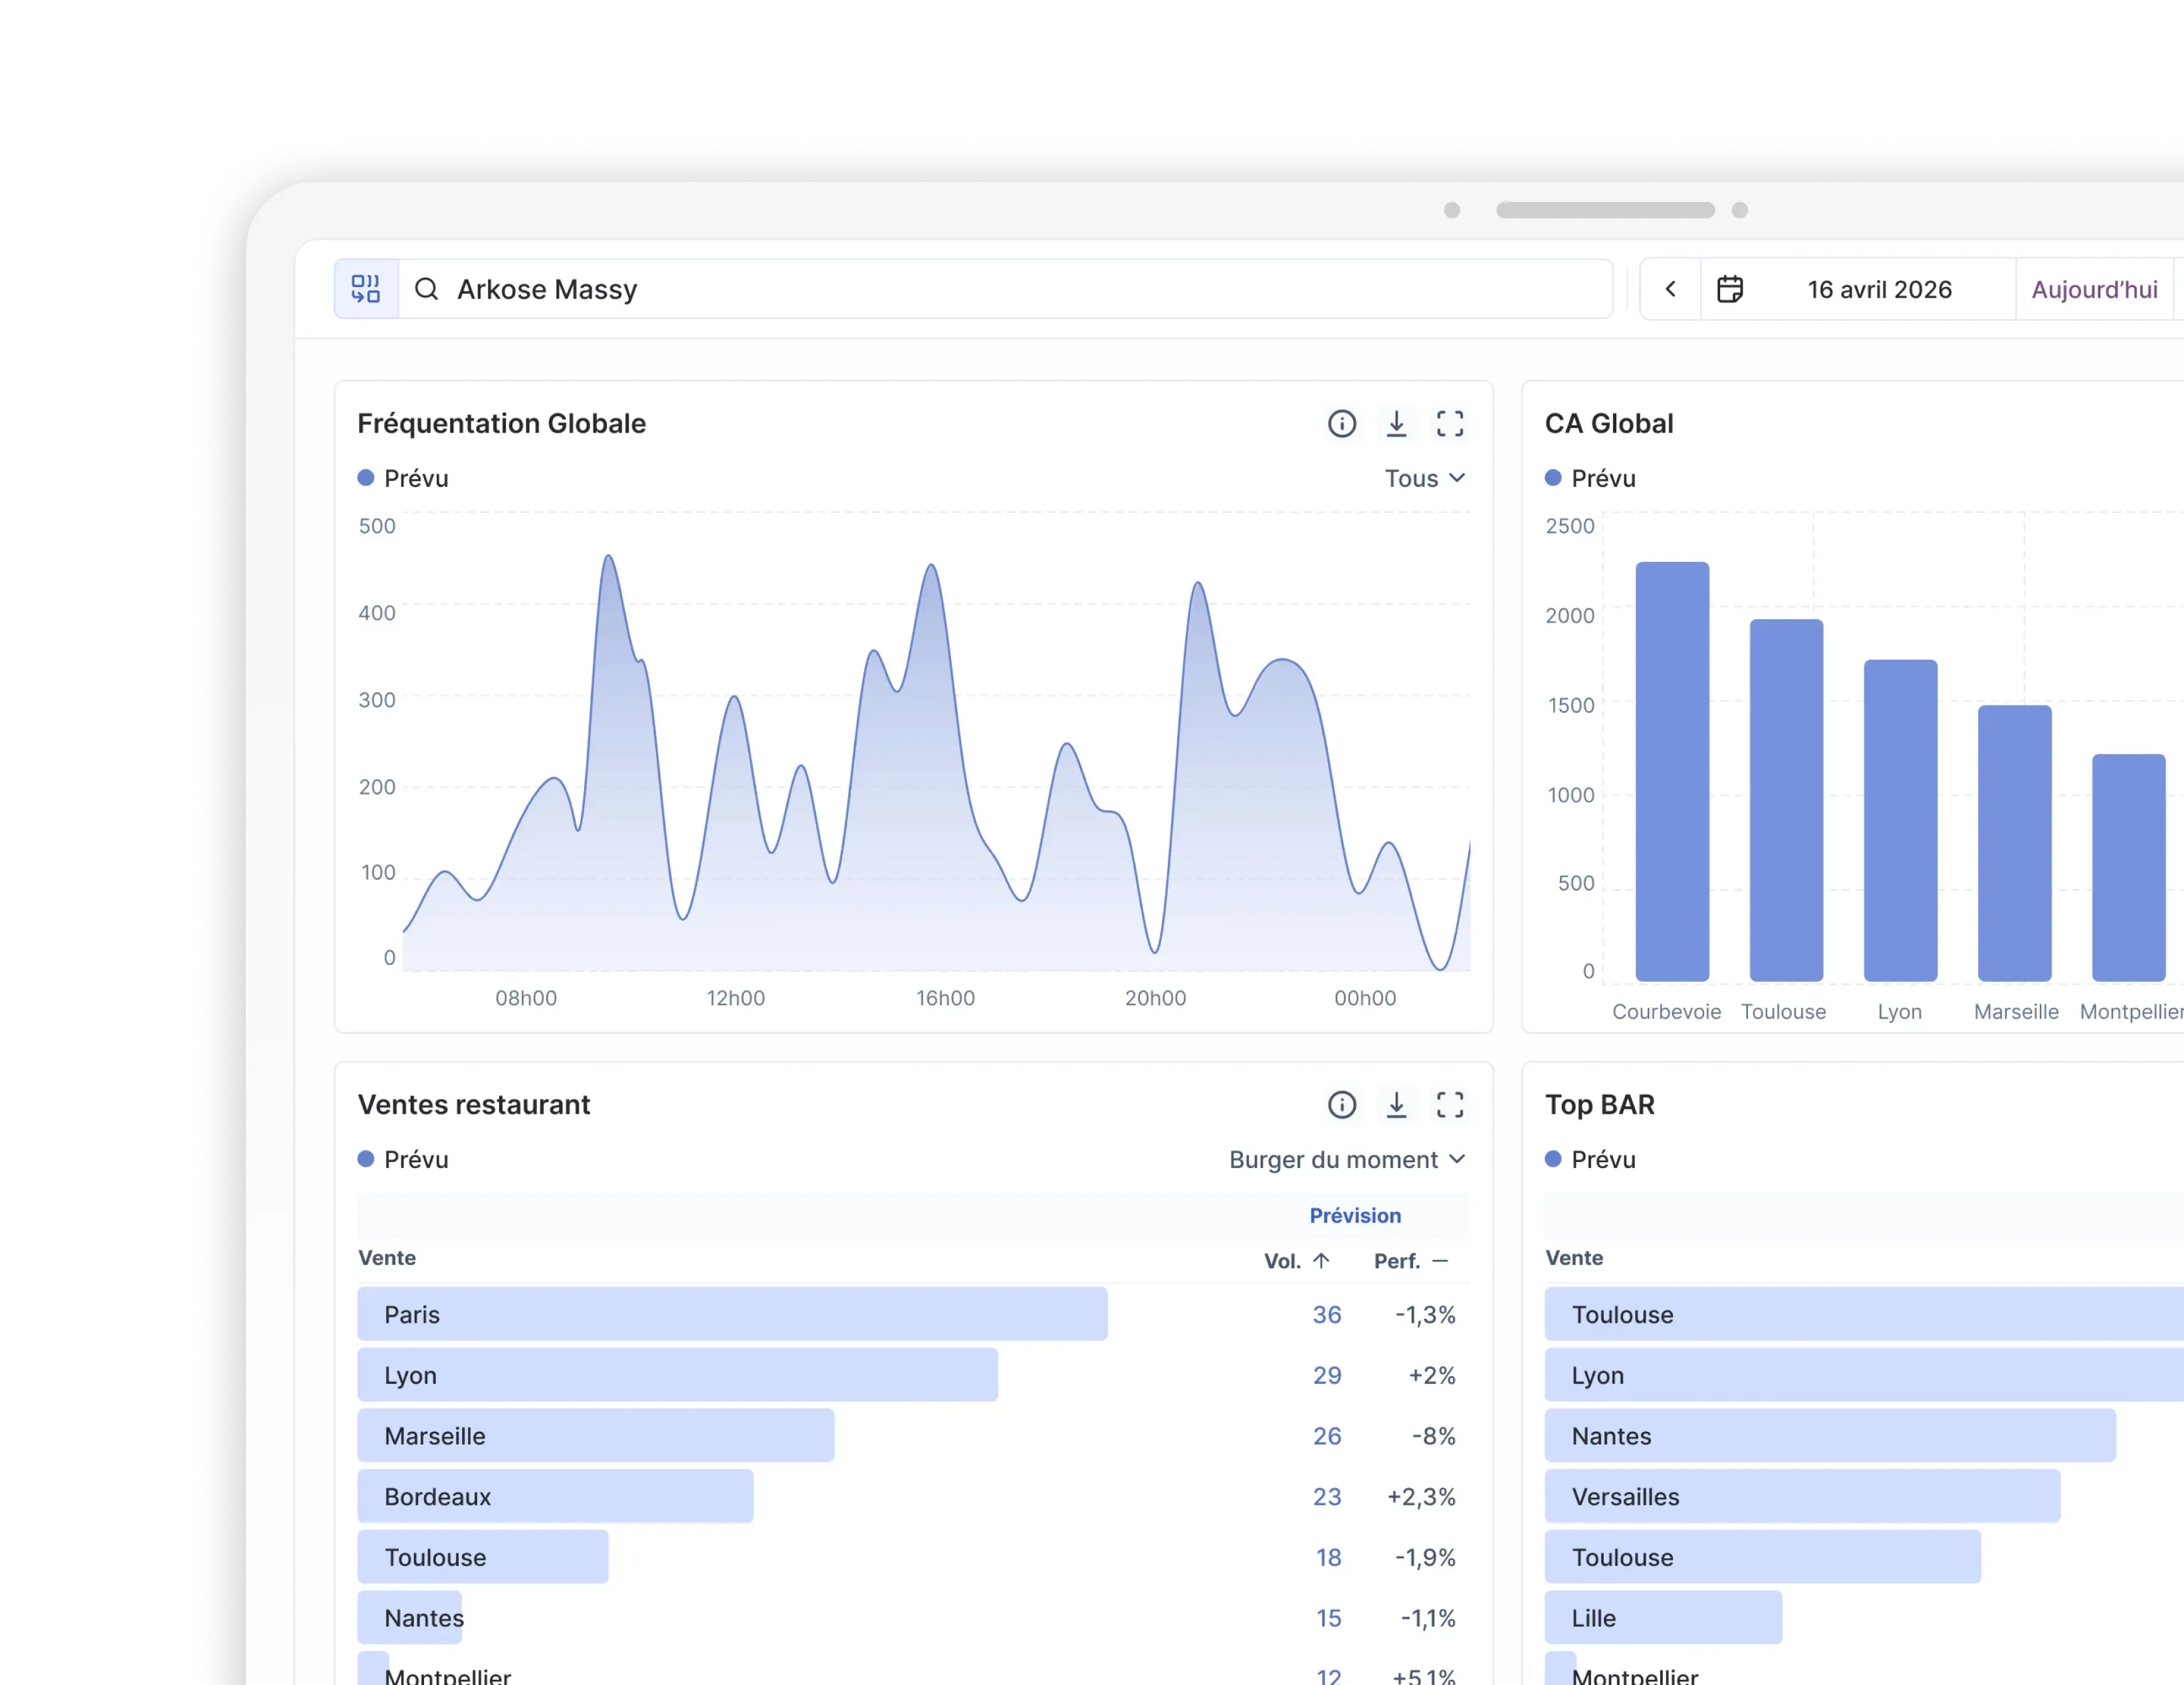
Task: Open info for Ventes restaurant
Action: (x=1342, y=1104)
